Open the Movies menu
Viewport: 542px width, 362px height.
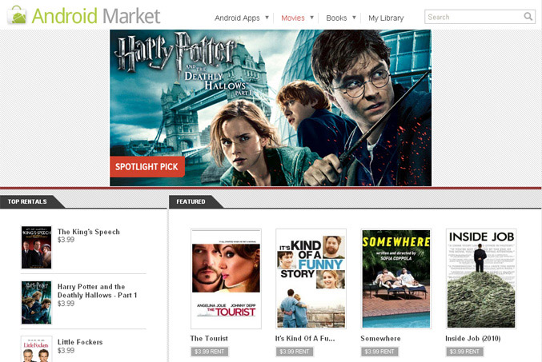point(293,18)
